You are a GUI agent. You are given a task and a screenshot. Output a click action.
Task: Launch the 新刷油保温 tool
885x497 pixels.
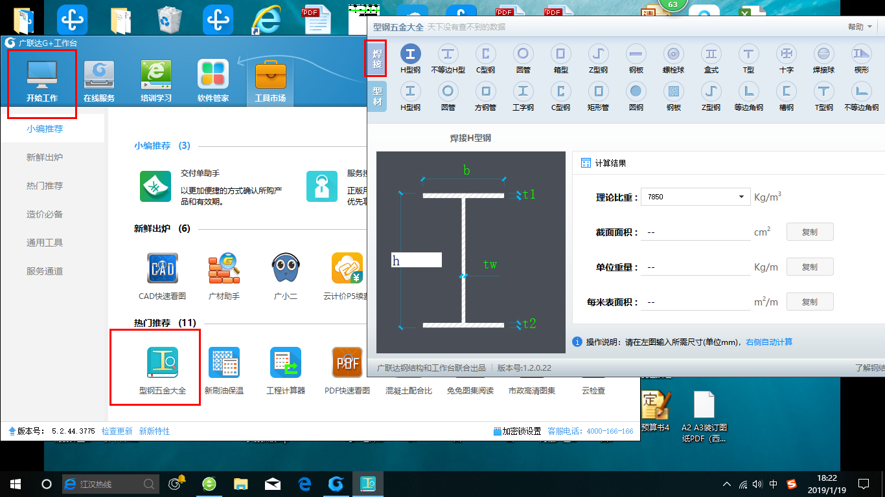[224, 370]
